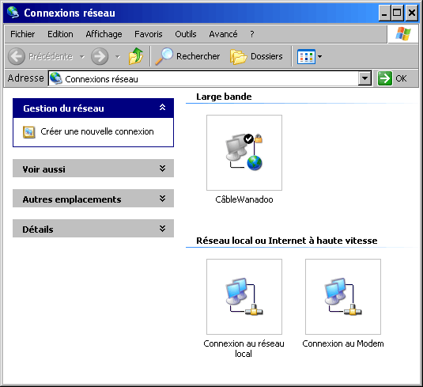Click the Rechercher magnifier icon
The height and width of the screenshot is (387, 423).
click(164, 56)
